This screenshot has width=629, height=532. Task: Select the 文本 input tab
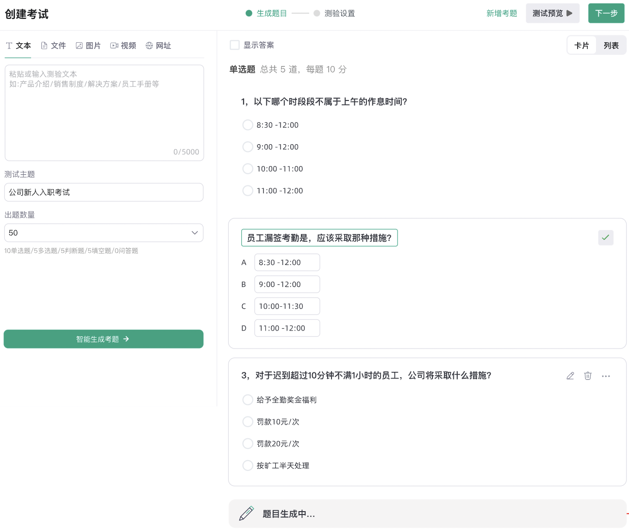23,45
